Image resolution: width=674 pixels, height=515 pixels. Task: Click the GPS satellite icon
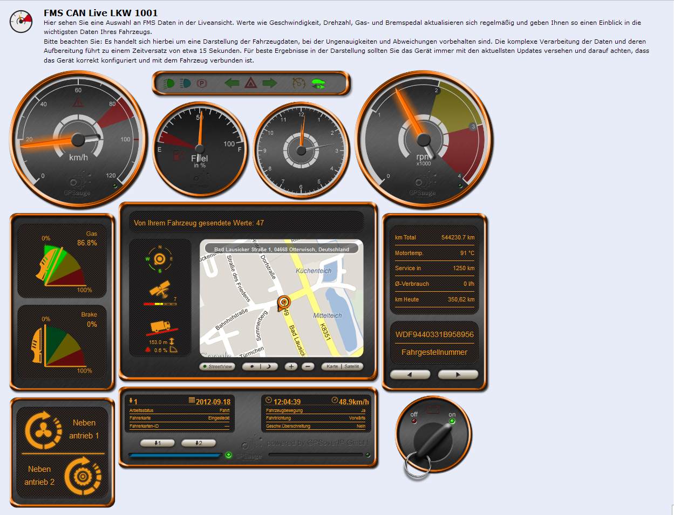coord(160,289)
